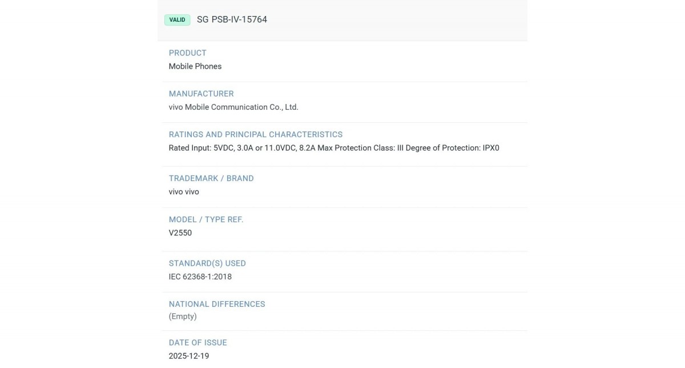This screenshot has height=368, width=685.
Task: Click the (Empty) national differences value
Action: (182, 317)
